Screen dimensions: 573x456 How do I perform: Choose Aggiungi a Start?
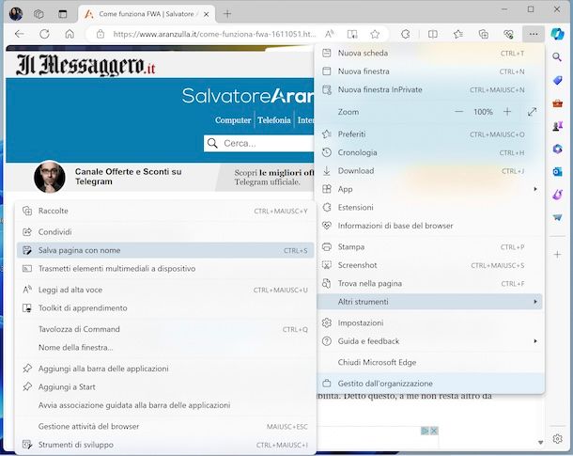click(x=165, y=386)
